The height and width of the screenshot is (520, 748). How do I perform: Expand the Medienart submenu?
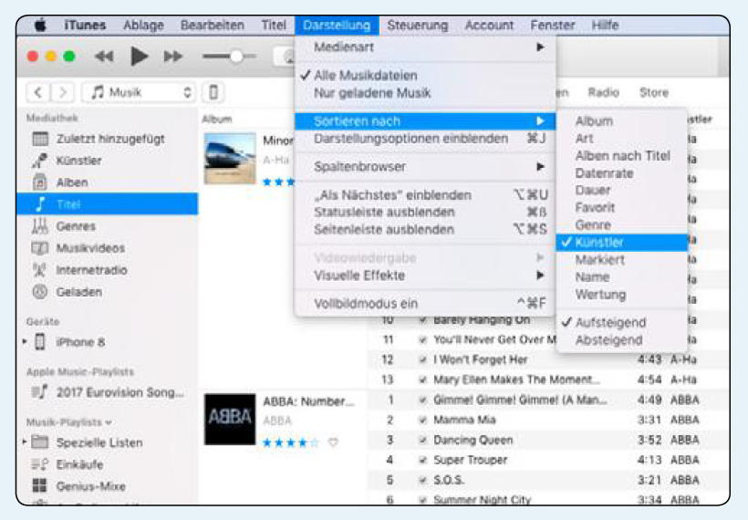(425, 47)
